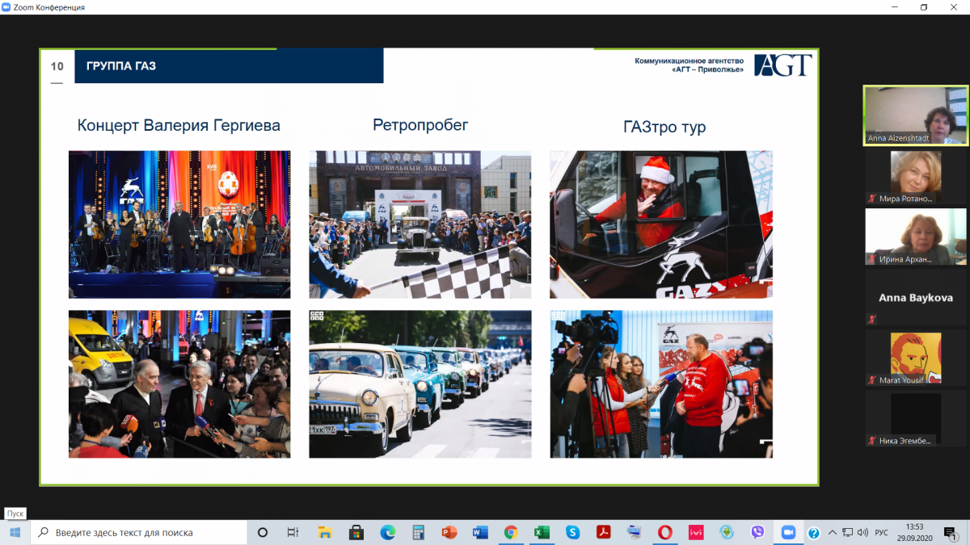Open the Windows notification center

[949, 532]
